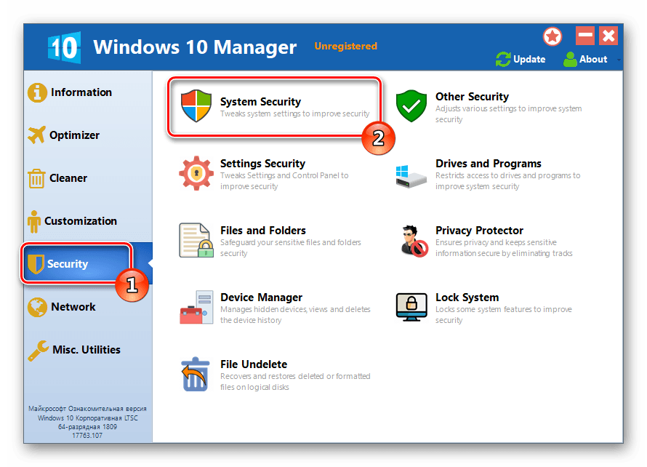Launch Files and Folders by its title
Viewport: 647px width, 467px height.
[x=263, y=231]
